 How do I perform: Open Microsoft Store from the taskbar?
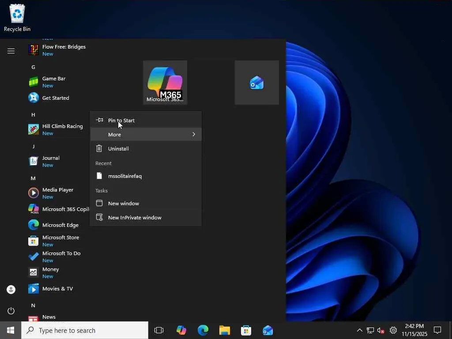point(246,330)
